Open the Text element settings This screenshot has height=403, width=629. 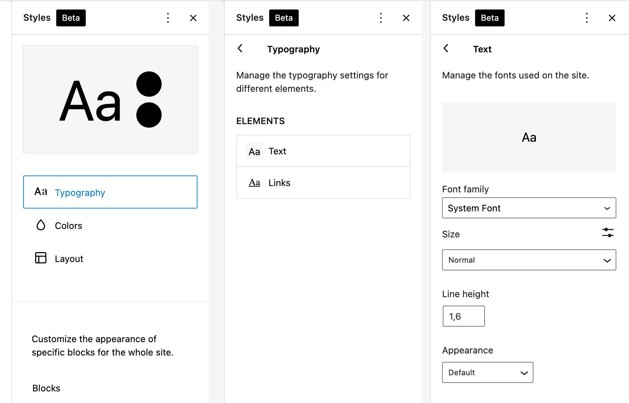(x=323, y=151)
